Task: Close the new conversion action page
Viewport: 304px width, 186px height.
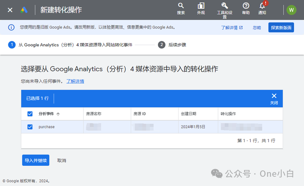Action: [10, 10]
